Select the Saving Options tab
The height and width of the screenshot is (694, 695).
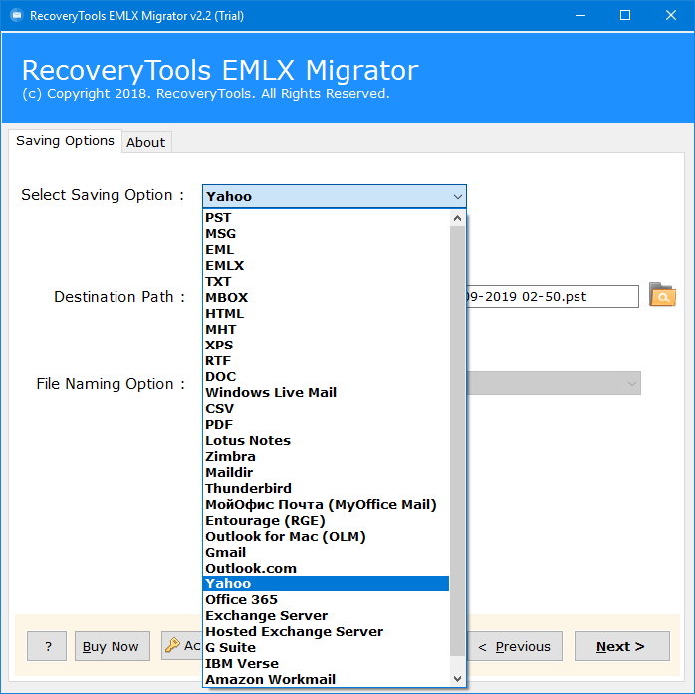65,141
